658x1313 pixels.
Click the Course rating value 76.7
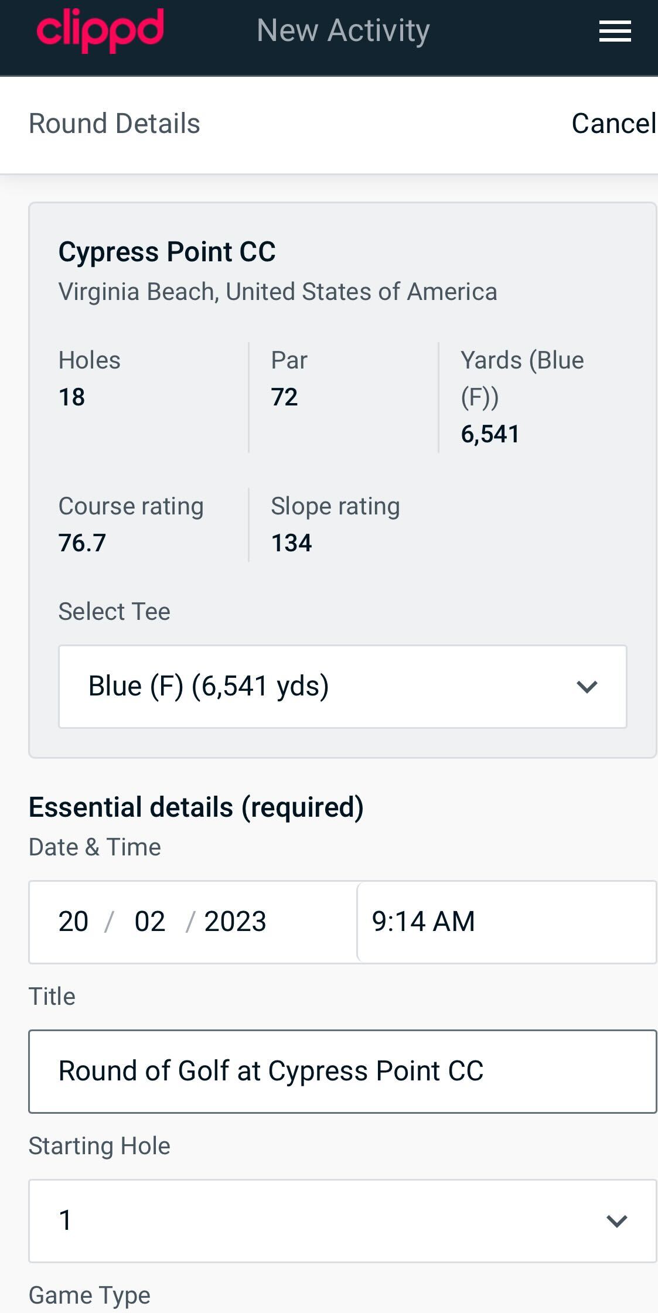click(83, 543)
